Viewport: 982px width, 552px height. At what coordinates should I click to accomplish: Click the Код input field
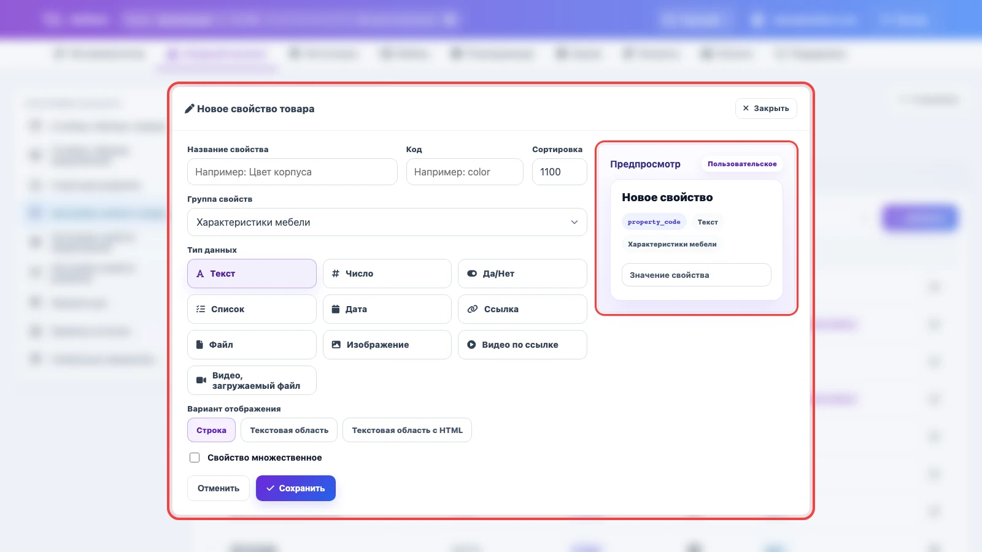[x=465, y=172]
